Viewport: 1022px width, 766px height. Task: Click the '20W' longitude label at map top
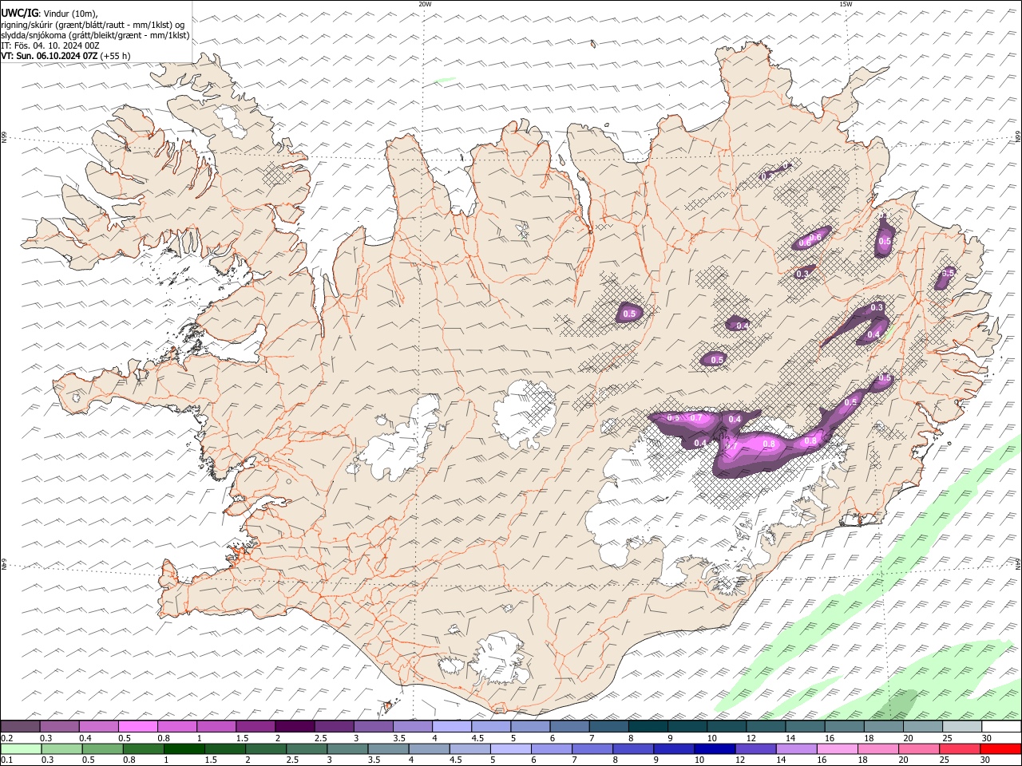click(x=425, y=4)
